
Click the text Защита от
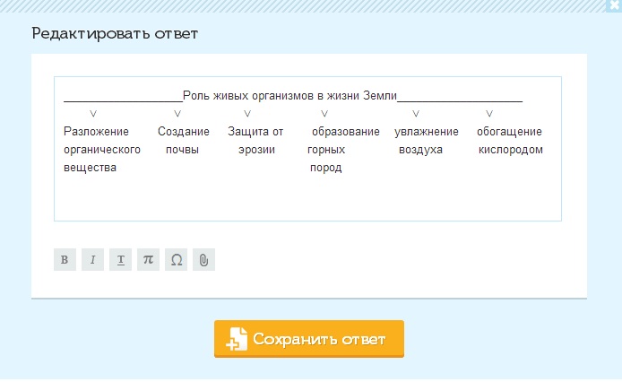[255, 132]
